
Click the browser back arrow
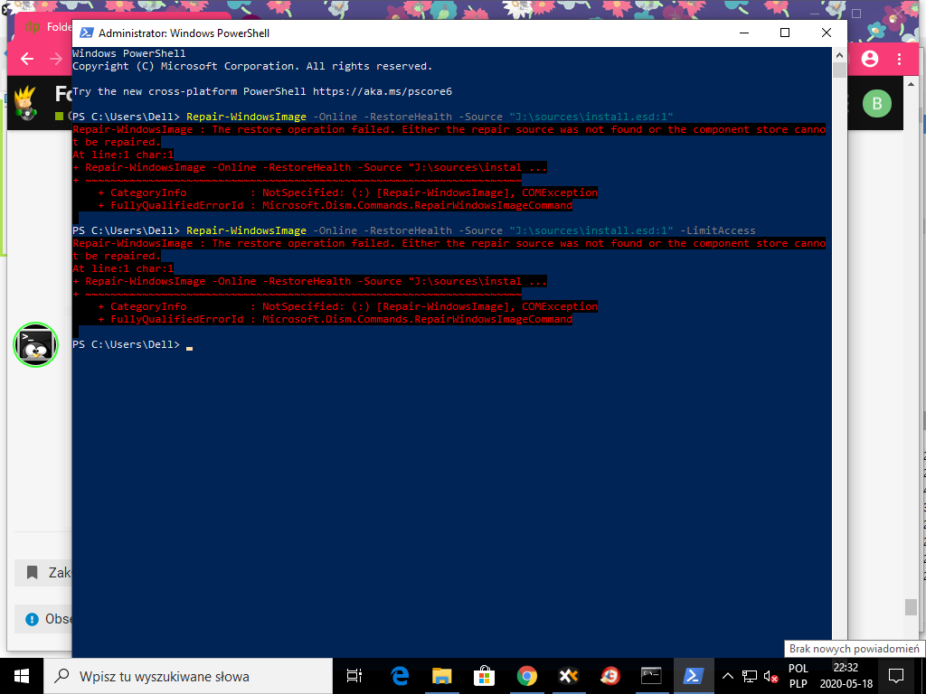point(27,59)
